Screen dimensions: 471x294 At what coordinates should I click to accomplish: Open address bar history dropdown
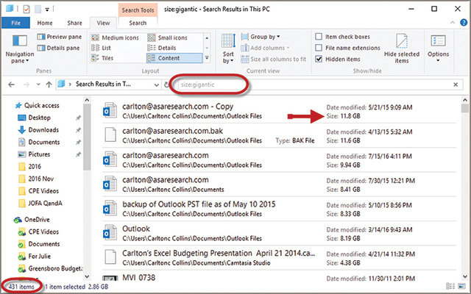point(157,85)
